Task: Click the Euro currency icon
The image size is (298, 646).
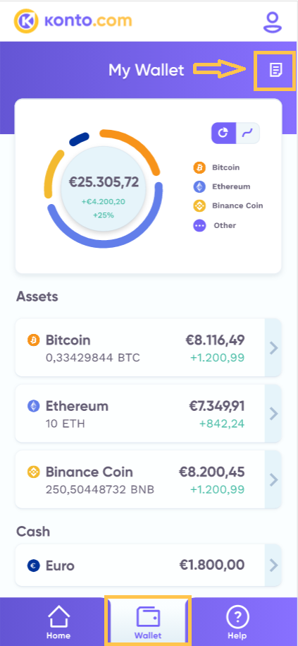Action: tap(33, 566)
